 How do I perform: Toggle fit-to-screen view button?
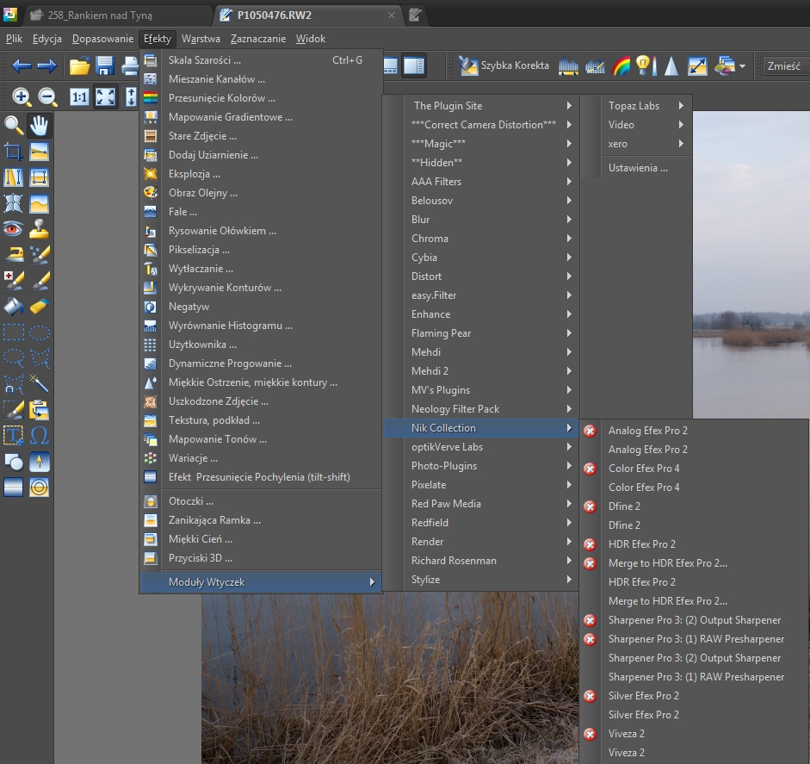pyautogui.click(x=105, y=97)
